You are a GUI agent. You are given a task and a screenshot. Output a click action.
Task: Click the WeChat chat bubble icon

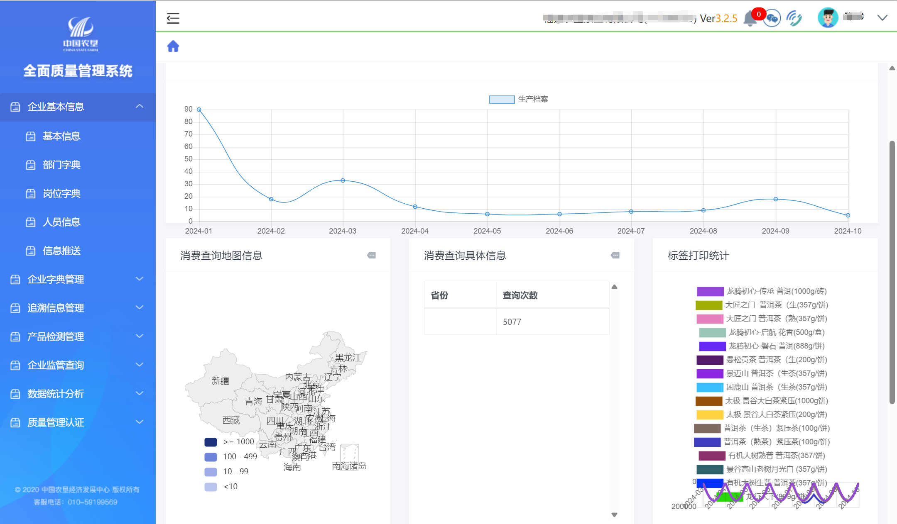point(772,18)
